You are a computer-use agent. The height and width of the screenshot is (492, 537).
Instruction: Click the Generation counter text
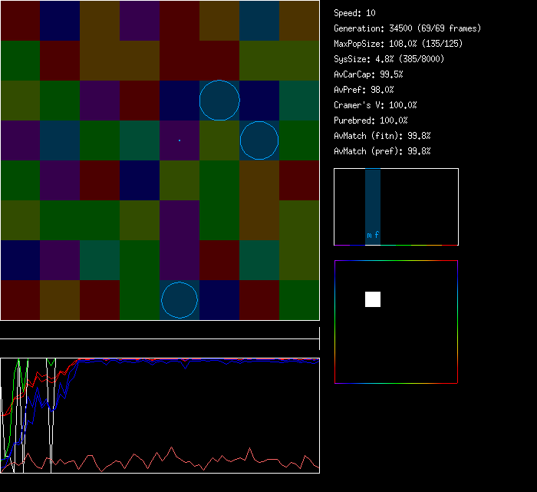coord(407,28)
